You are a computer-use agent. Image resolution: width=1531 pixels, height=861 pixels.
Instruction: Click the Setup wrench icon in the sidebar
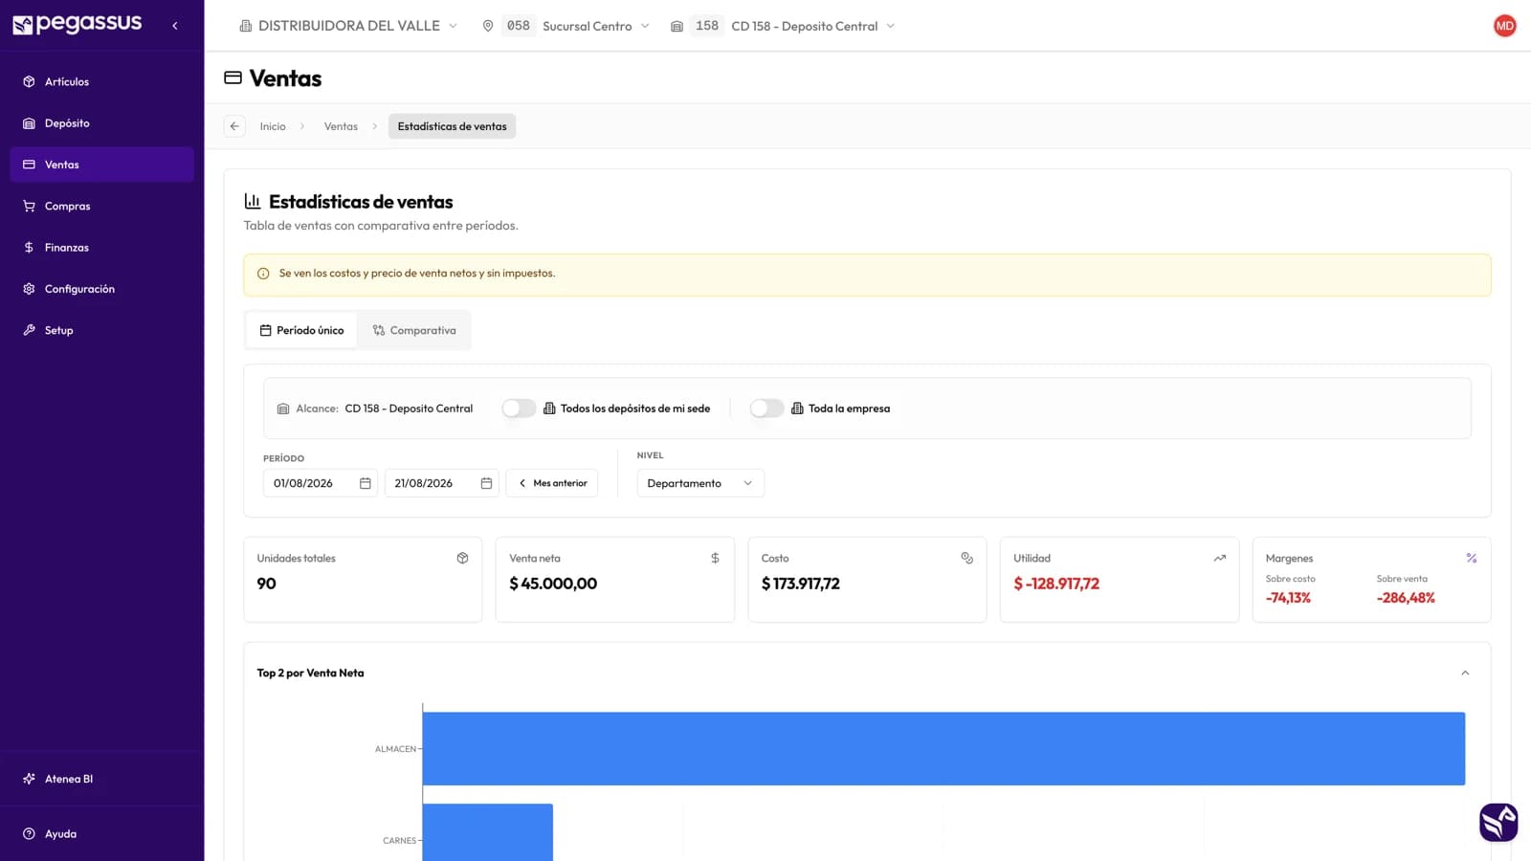(x=29, y=330)
